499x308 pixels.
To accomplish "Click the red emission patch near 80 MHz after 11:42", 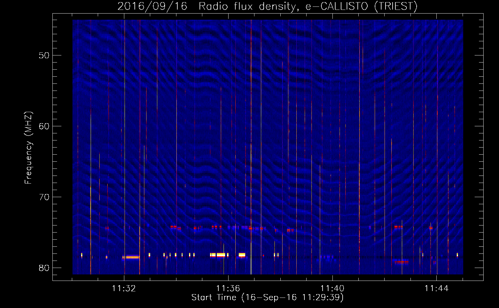I will tap(402, 262).
